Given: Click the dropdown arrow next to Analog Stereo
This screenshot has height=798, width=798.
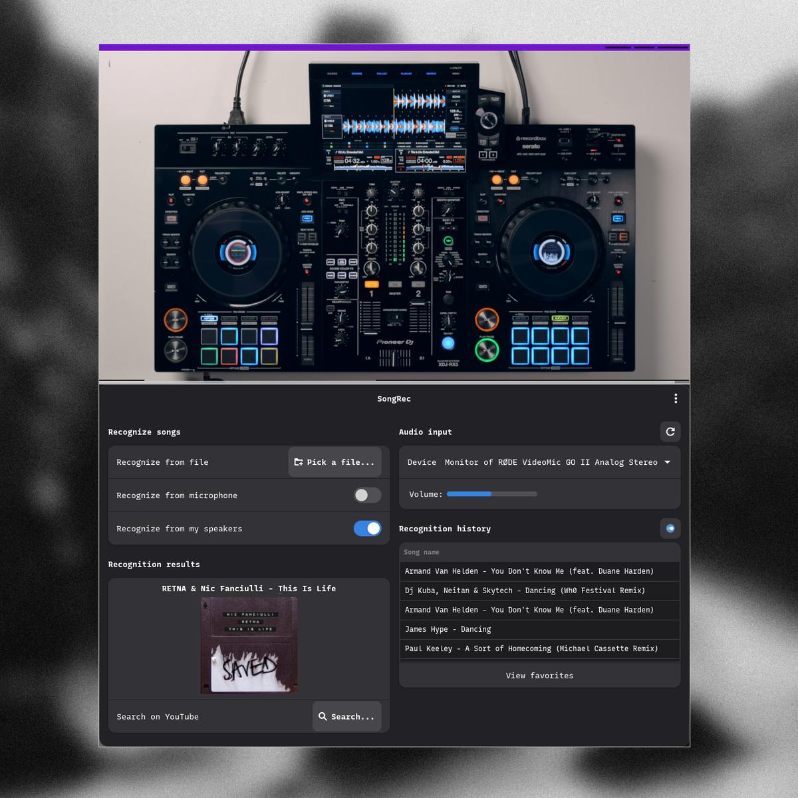Looking at the screenshot, I should pyautogui.click(x=667, y=462).
